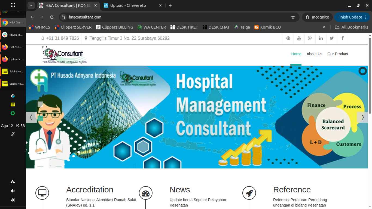Open the All Bookmarks folder
This screenshot has height=209, width=372.
point(351,27)
